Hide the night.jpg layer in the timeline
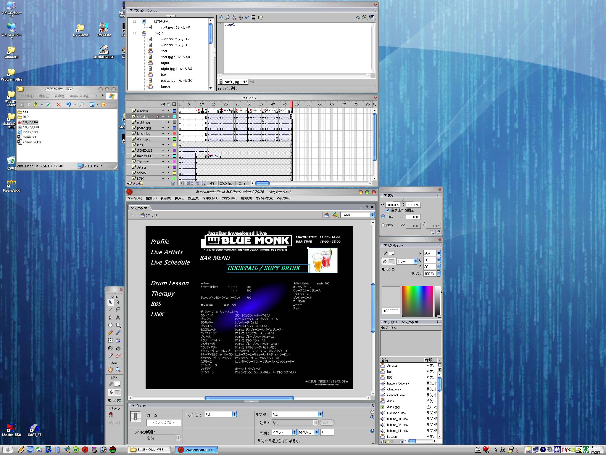 (163, 122)
